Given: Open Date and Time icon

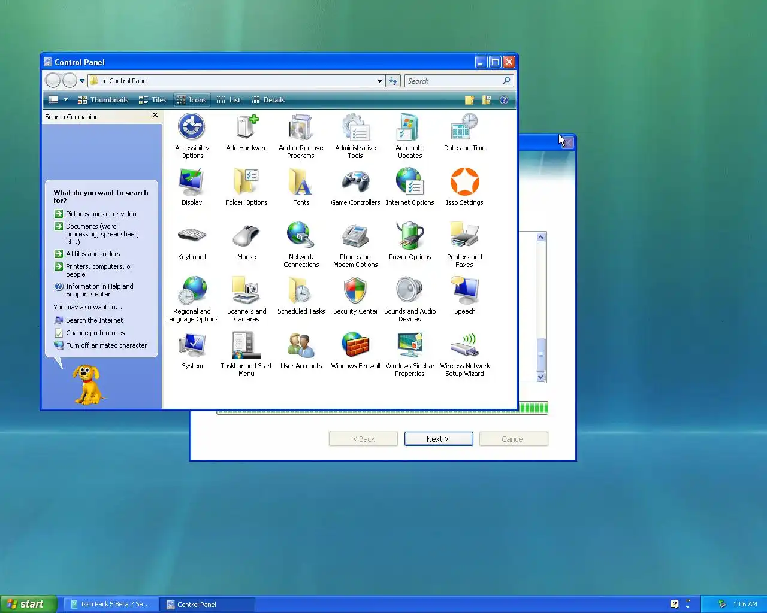Looking at the screenshot, I should pos(464,133).
